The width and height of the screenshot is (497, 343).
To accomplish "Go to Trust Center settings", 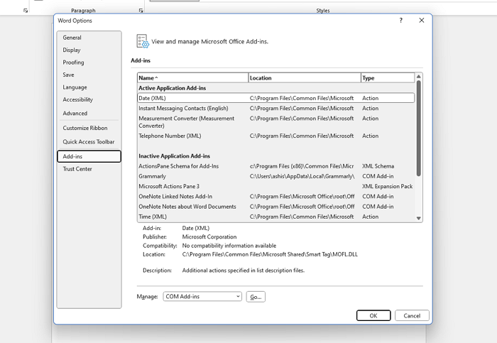I will [x=77, y=169].
